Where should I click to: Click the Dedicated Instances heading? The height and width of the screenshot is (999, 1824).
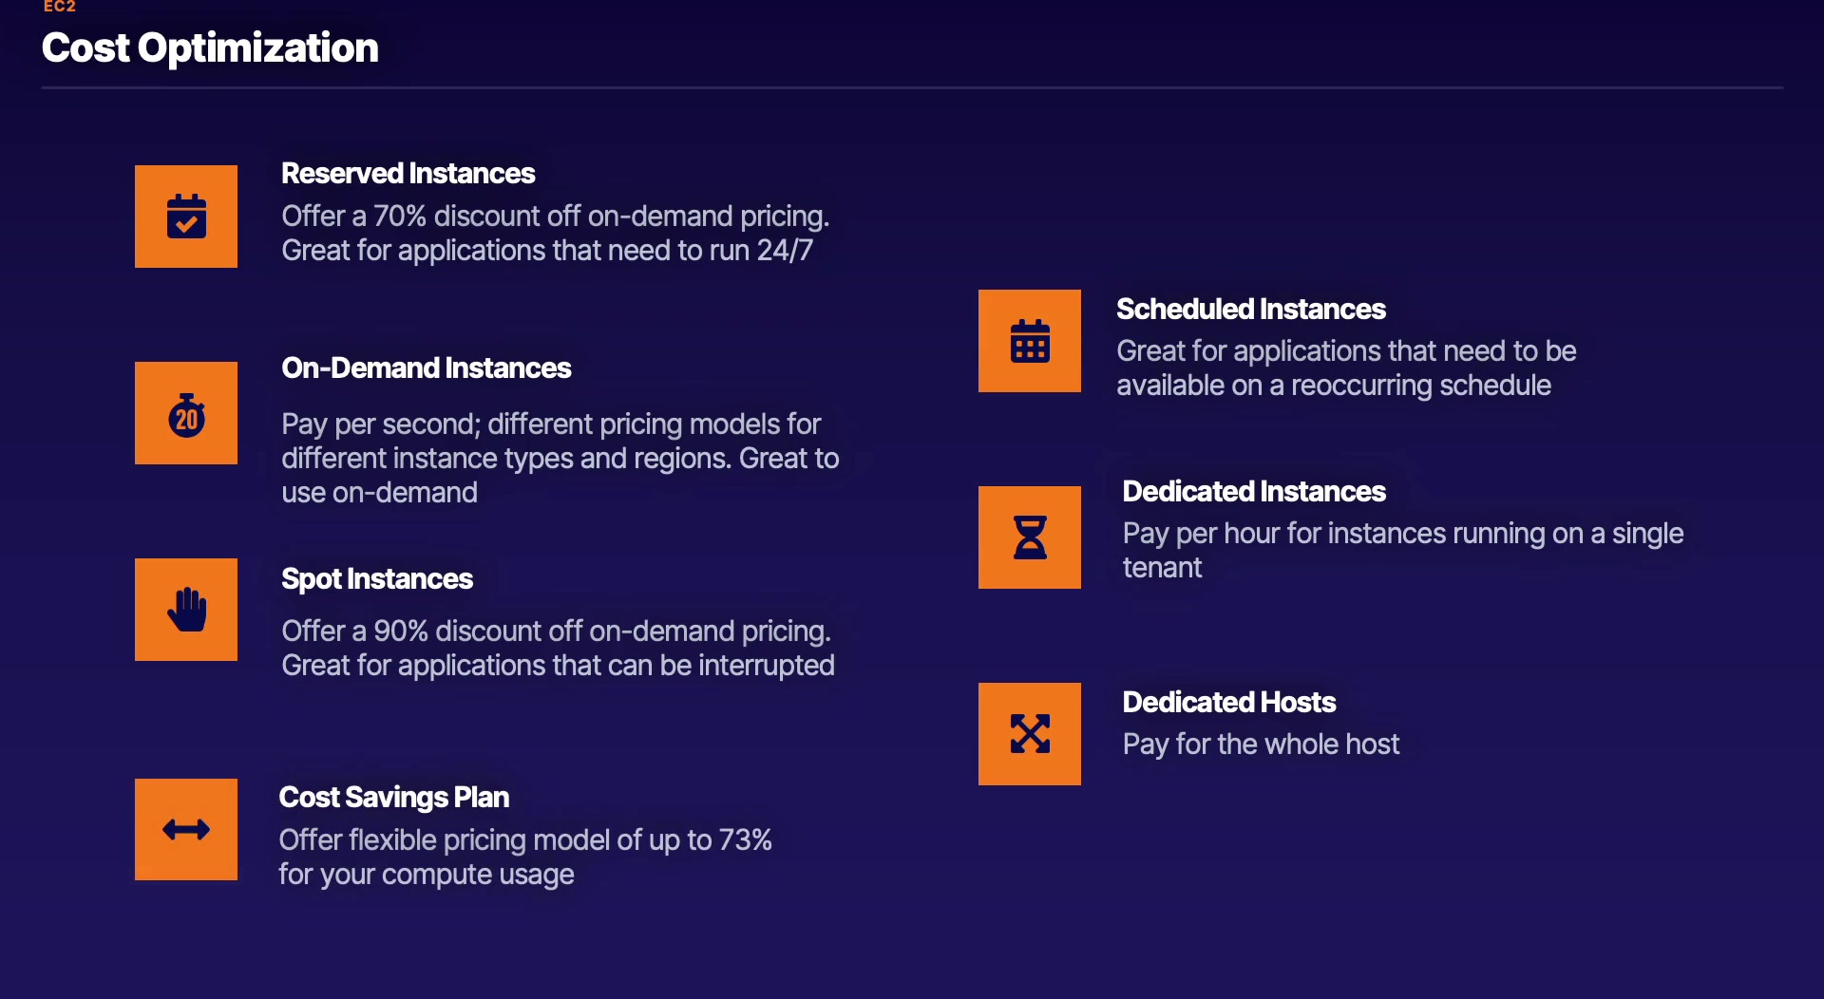click(1254, 492)
